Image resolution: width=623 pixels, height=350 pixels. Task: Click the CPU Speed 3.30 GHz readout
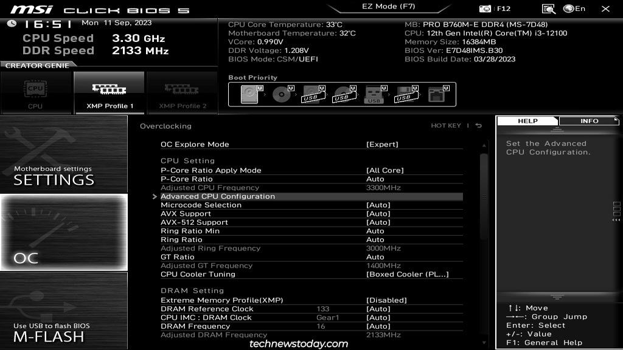[94, 38]
